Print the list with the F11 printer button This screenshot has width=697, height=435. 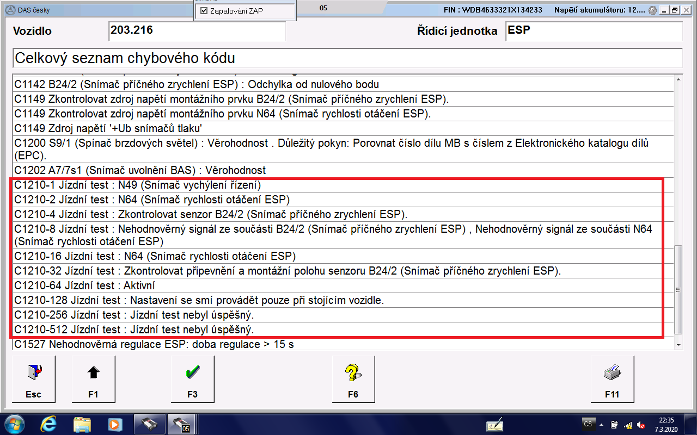[x=613, y=380]
